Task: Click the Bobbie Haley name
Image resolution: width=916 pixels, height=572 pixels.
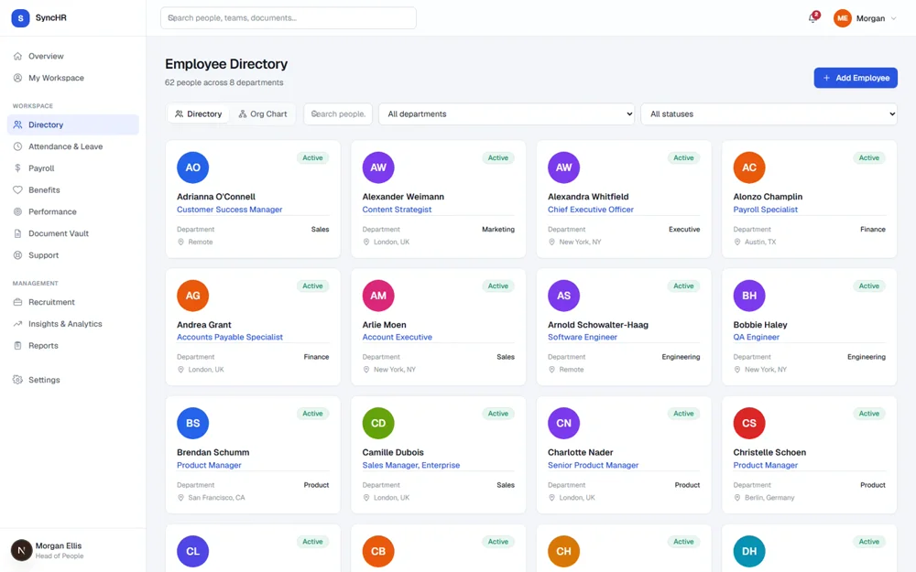Action: coord(760,325)
